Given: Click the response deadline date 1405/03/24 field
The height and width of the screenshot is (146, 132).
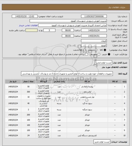Looking at the screenshot, I should point(94,30).
